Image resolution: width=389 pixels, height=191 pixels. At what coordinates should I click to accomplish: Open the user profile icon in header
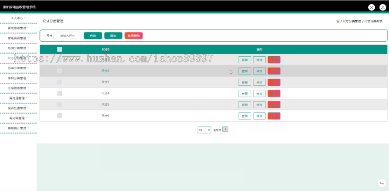tap(383, 7)
